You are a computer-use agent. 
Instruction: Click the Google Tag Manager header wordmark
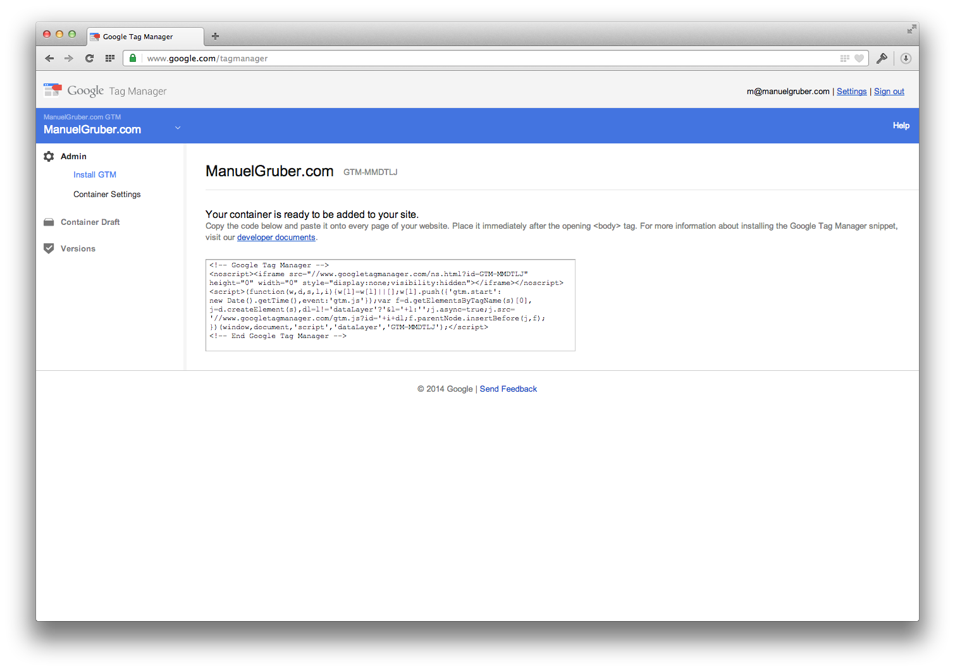117,91
